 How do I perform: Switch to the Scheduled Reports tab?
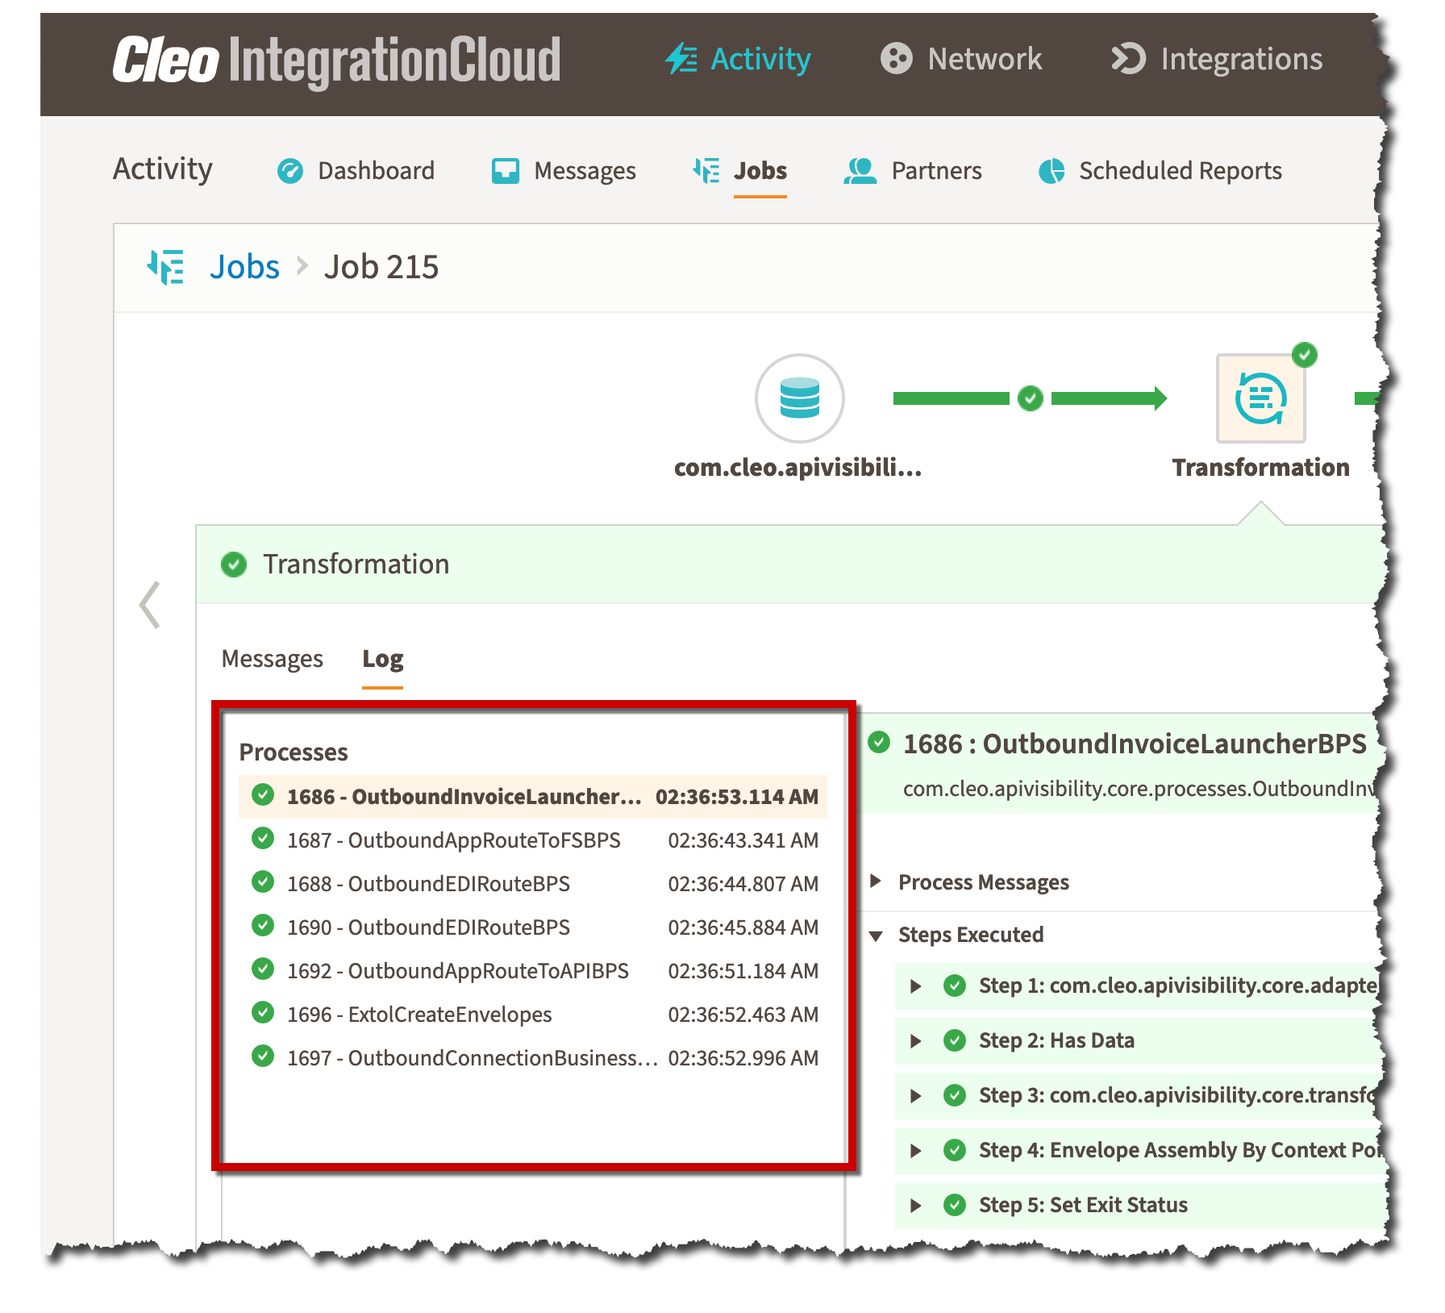(x=1160, y=171)
